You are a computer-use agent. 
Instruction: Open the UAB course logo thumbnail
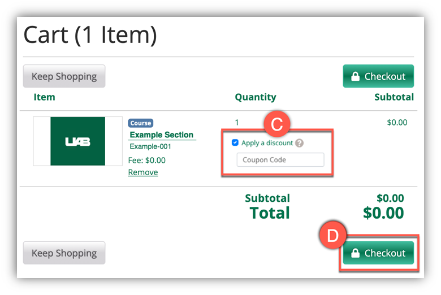[77, 141]
